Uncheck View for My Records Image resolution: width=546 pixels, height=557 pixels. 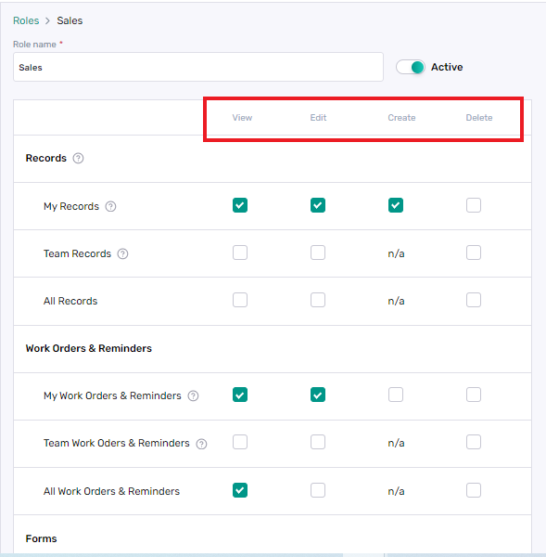point(240,205)
